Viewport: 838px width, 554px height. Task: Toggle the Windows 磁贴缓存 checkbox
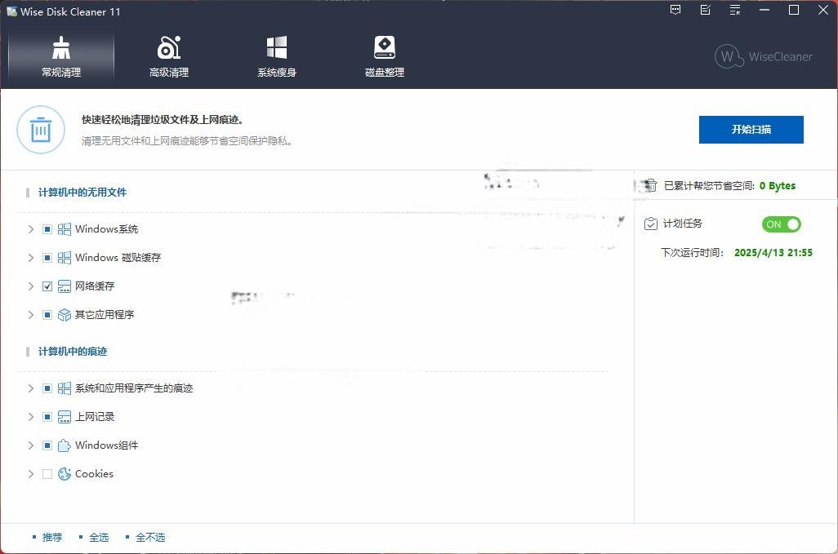tap(47, 258)
